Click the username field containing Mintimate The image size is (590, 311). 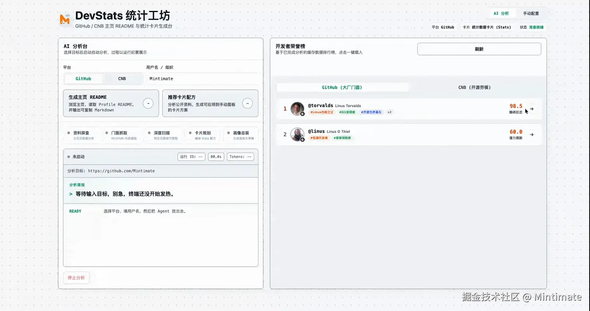point(202,79)
